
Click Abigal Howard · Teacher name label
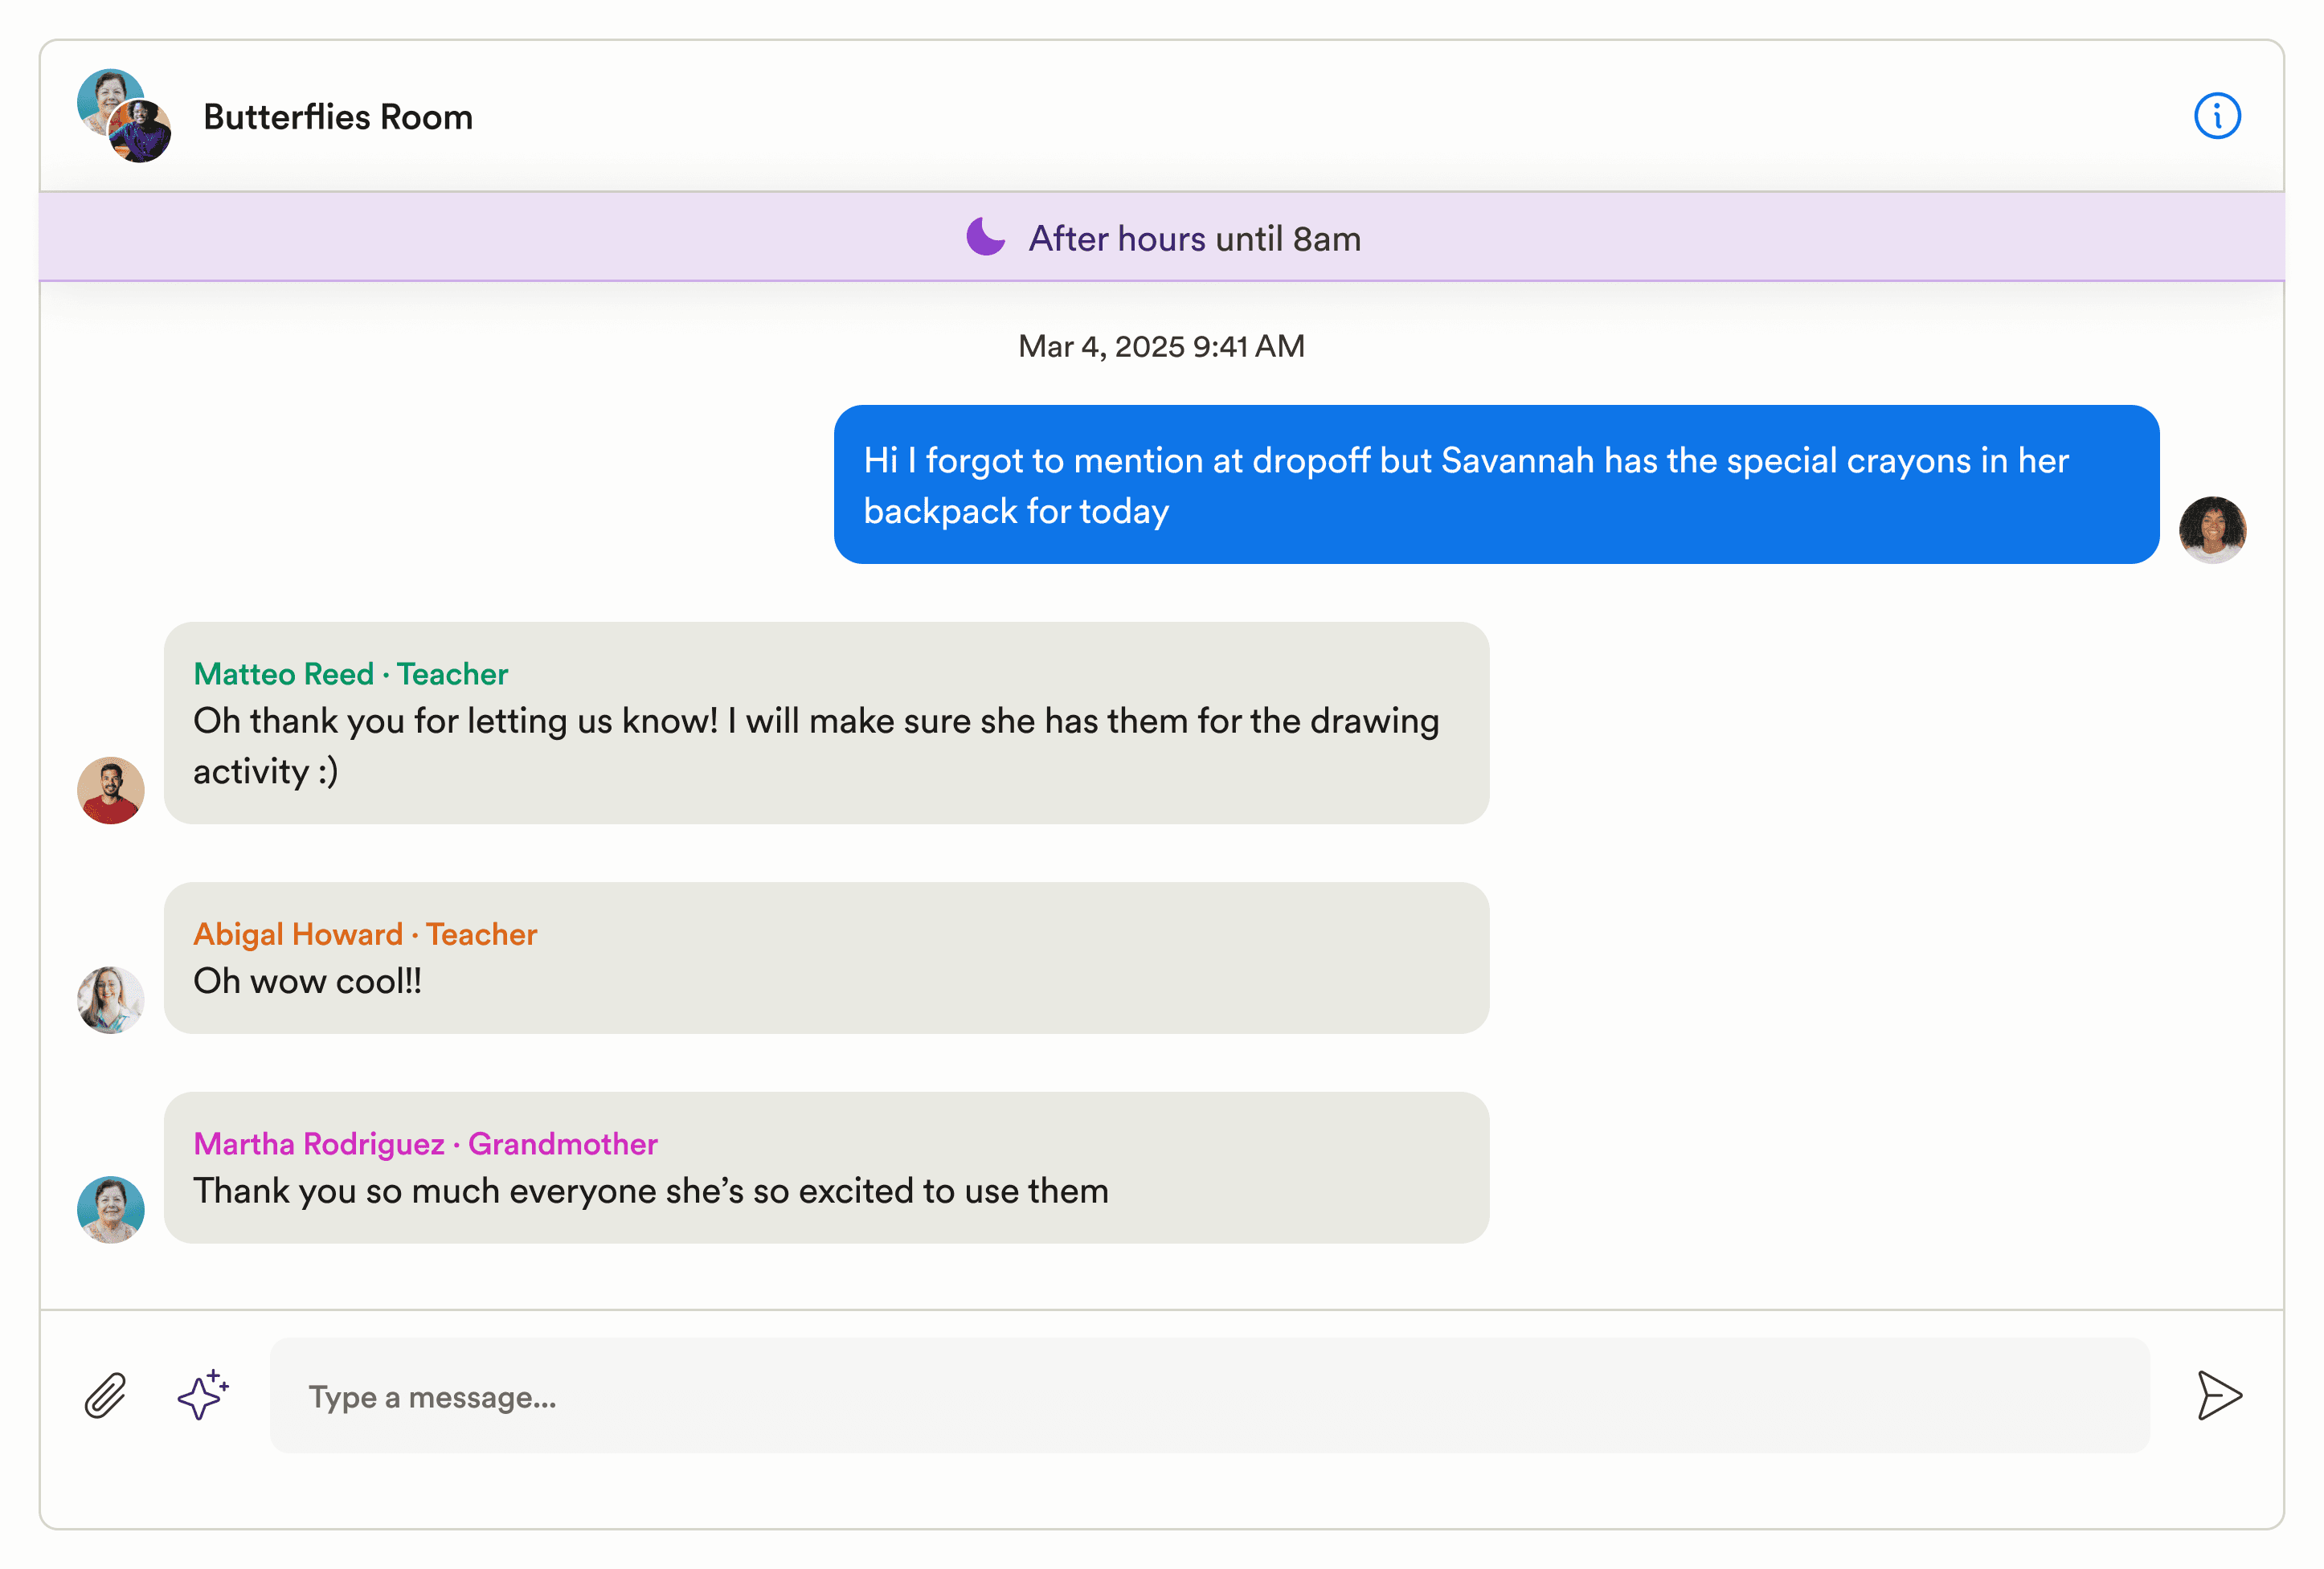365,934
